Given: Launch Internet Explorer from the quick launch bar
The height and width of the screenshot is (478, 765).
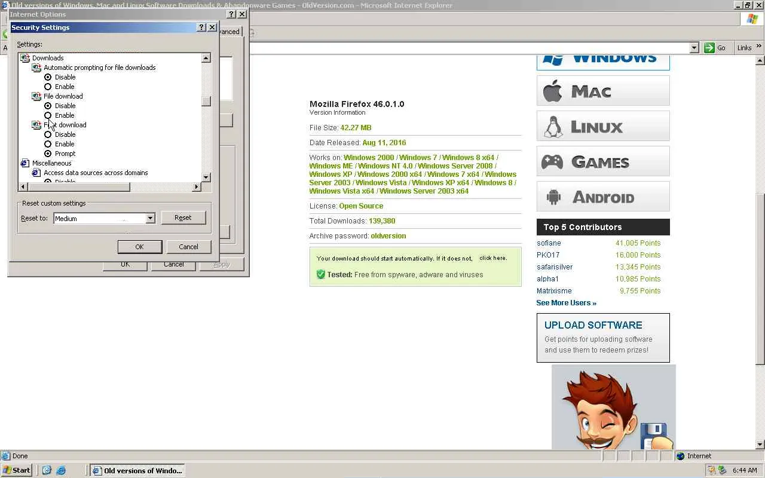Looking at the screenshot, I should click(60, 470).
